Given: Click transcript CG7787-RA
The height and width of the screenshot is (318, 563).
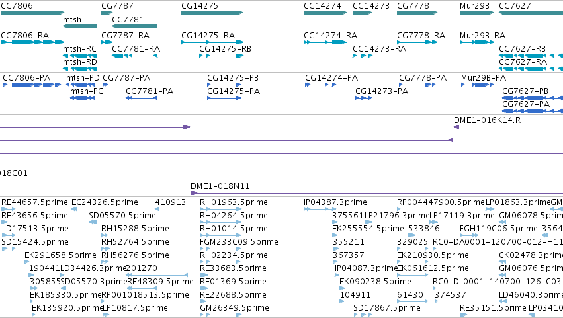Looking at the screenshot, I should 125,36.
